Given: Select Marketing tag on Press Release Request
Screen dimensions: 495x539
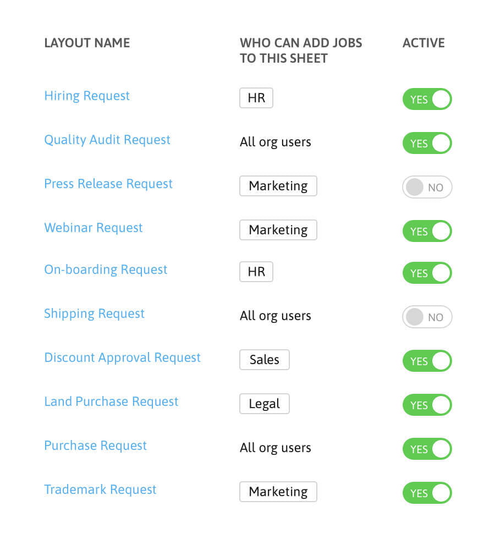Looking at the screenshot, I should [278, 186].
